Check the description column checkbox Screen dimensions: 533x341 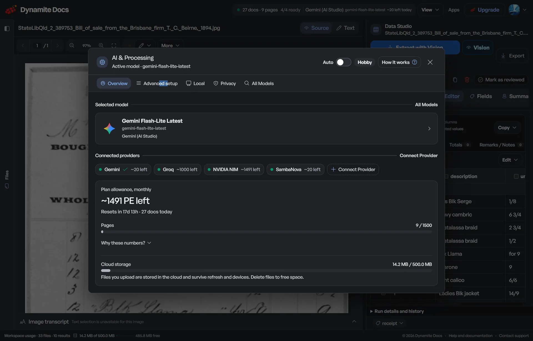pos(446,176)
